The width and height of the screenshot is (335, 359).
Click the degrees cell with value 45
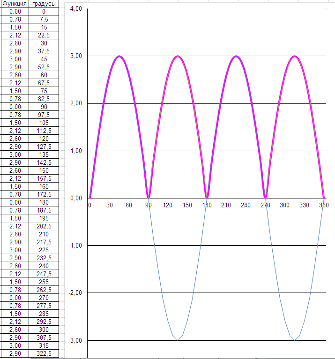pyautogui.click(x=44, y=59)
